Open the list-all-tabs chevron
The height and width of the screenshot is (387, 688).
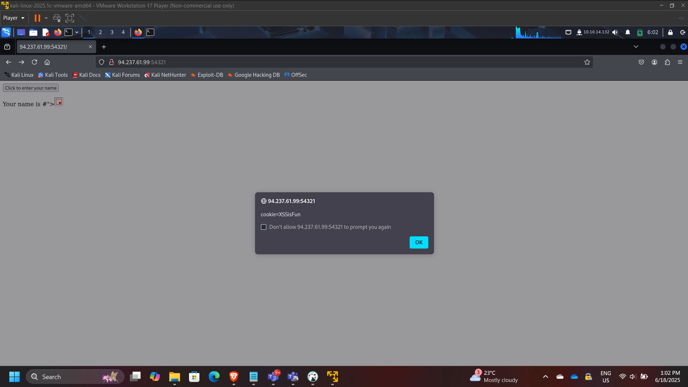[x=636, y=47]
